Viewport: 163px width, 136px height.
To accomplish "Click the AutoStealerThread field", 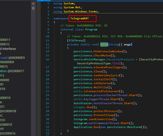I will click(x=108, y=103).
